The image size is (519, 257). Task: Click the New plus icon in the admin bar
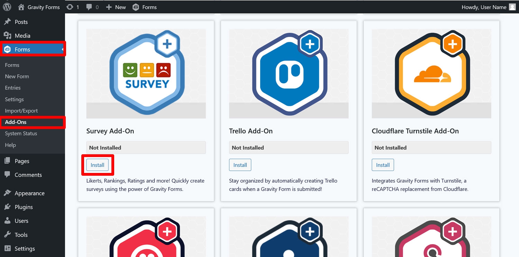point(109,7)
